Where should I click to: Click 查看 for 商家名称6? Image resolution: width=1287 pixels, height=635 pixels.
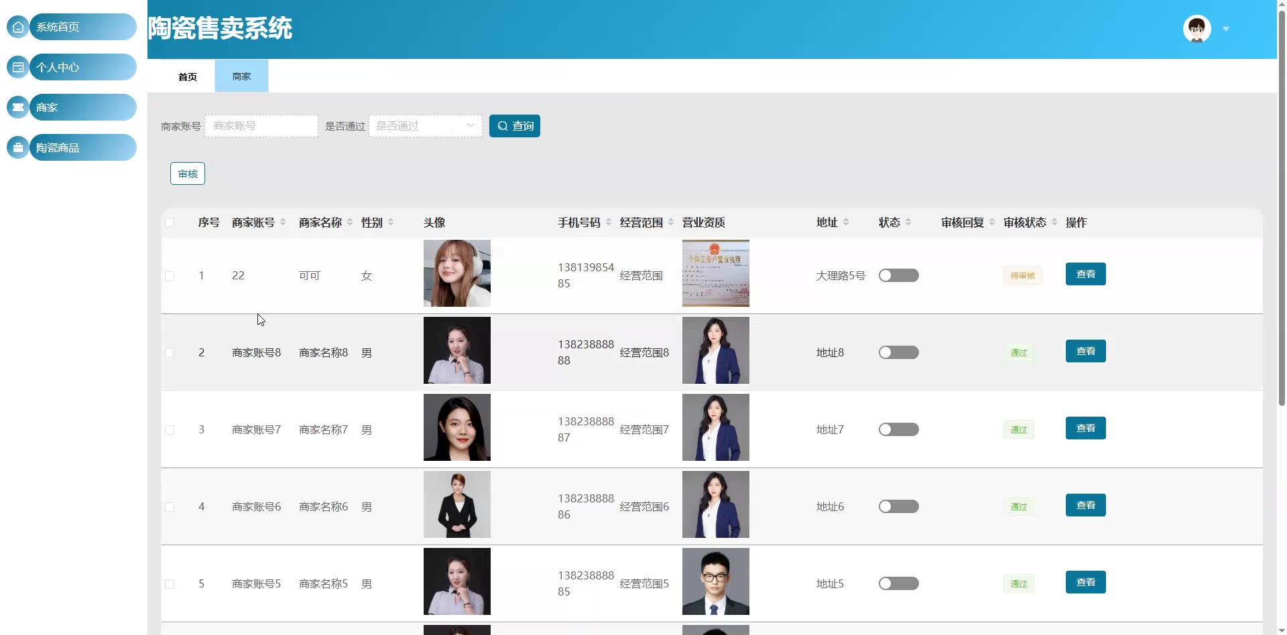1086,505
